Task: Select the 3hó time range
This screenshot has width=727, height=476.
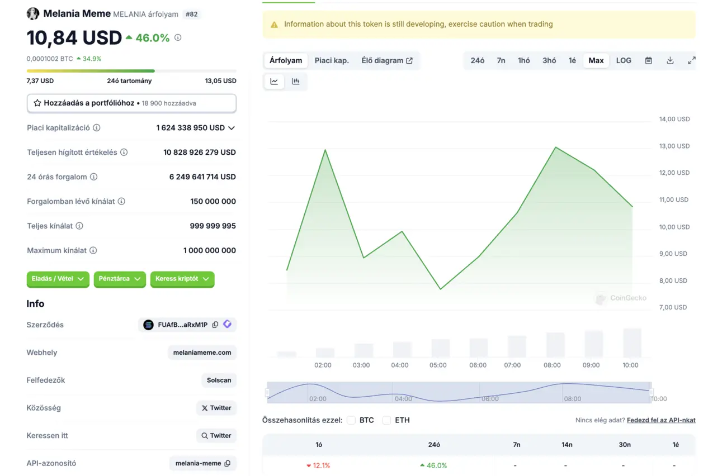Action: tap(549, 60)
